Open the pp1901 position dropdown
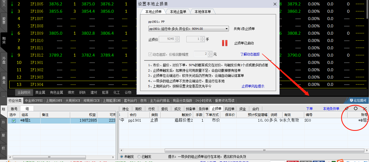This screenshot has width=369, height=162. click(227, 29)
